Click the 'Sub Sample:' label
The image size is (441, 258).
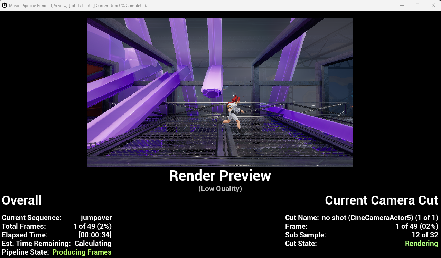[306, 235]
